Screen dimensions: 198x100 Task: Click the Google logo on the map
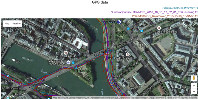[9, 96]
